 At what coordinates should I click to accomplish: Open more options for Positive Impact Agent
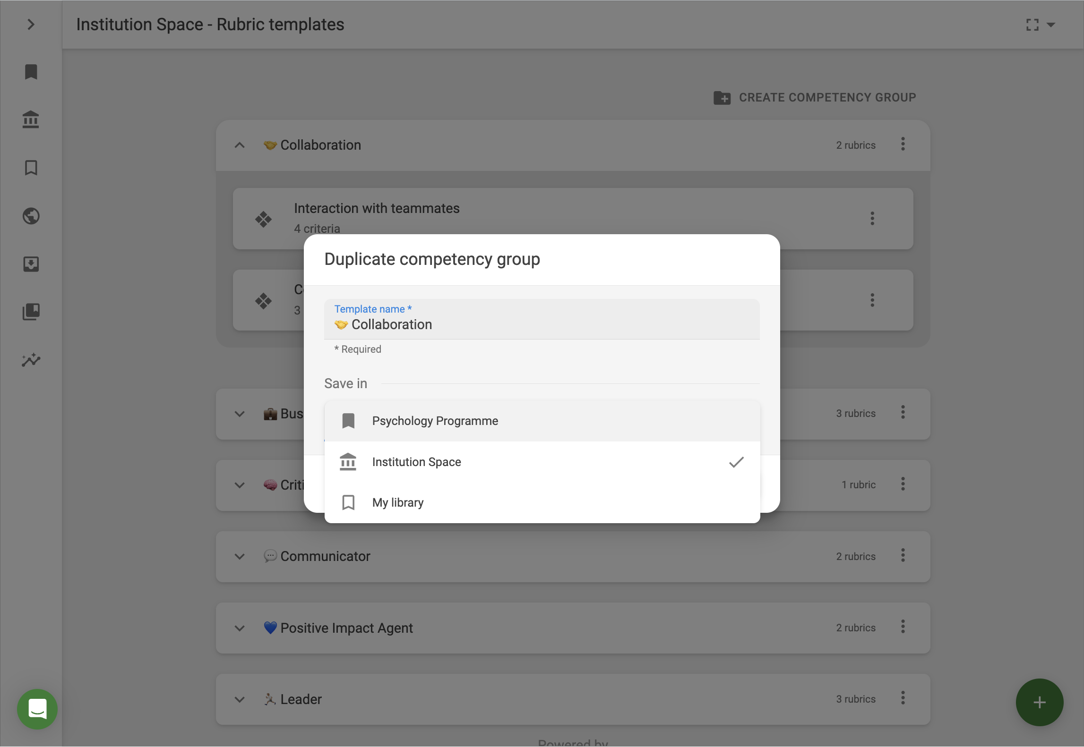pos(903,627)
